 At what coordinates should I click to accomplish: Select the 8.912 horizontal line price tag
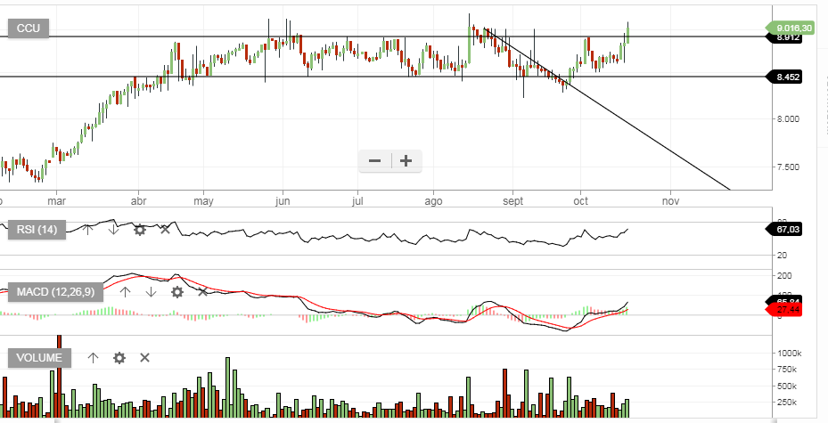point(783,37)
